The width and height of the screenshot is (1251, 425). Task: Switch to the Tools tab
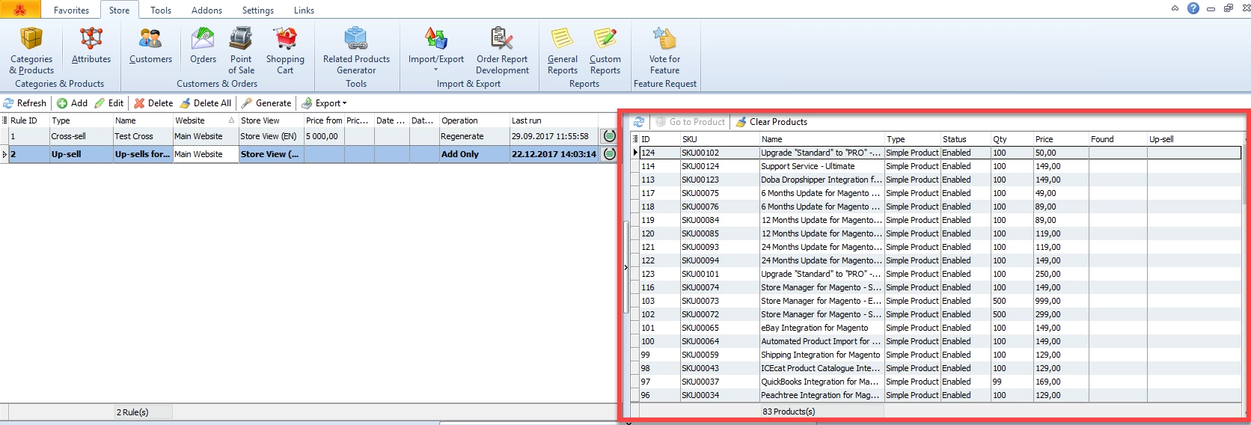tap(161, 10)
